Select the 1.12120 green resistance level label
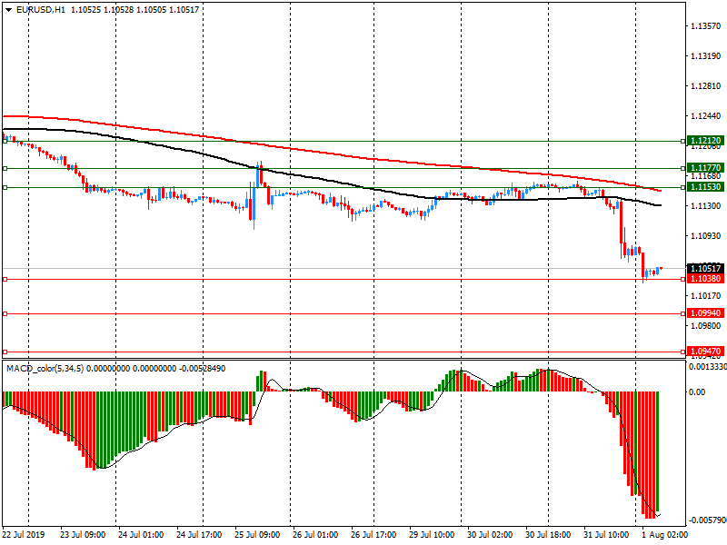Image resolution: width=727 pixels, height=545 pixels. coord(705,141)
